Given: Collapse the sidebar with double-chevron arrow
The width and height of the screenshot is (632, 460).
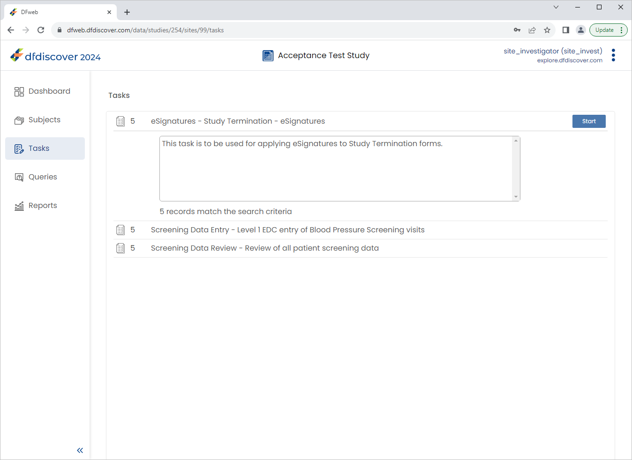Looking at the screenshot, I should [80, 450].
